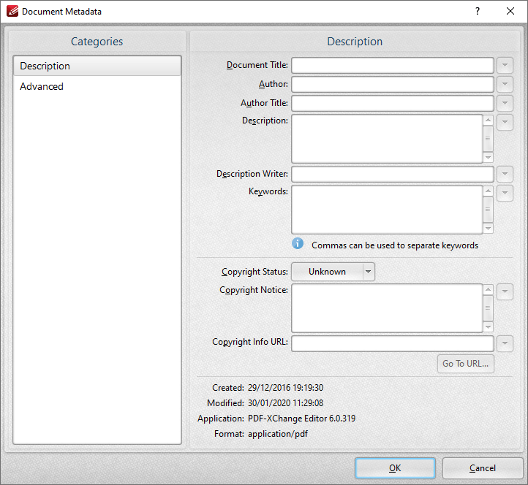The width and height of the screenshot is (528, 485).
Task: Click the Keywords label
Action: (x=268, y=191)
